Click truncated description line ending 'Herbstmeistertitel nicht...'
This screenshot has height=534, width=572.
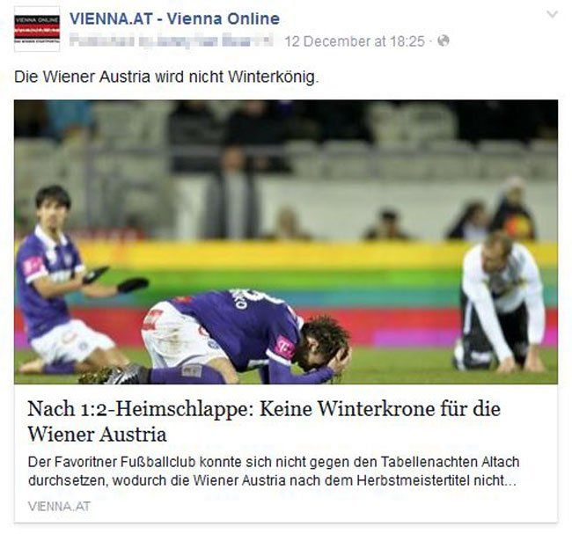(x=272, y=480)
